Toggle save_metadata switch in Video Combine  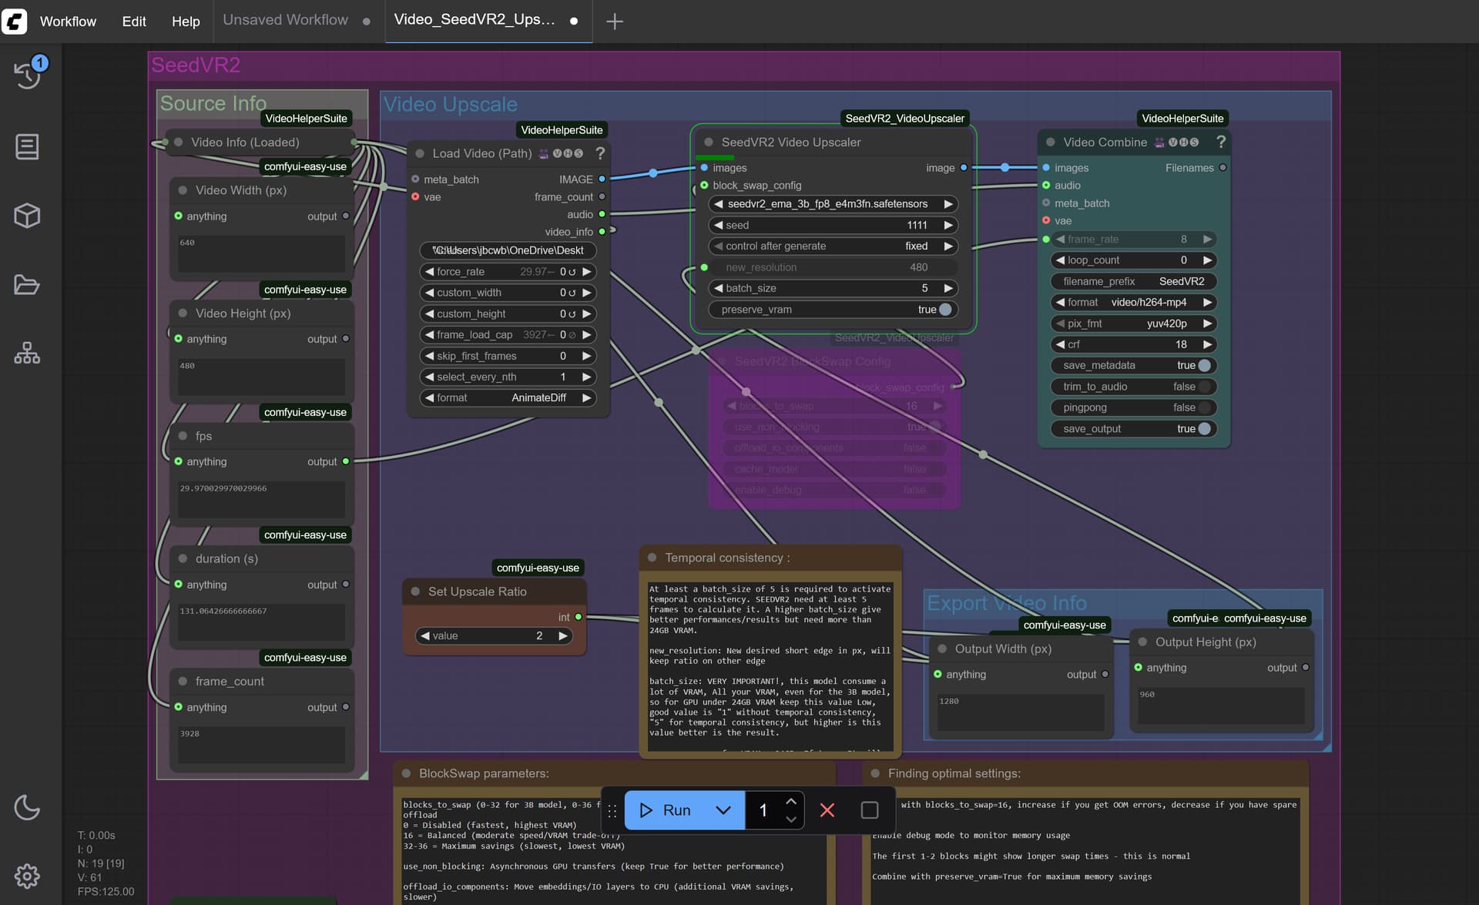pos(1205,365)
